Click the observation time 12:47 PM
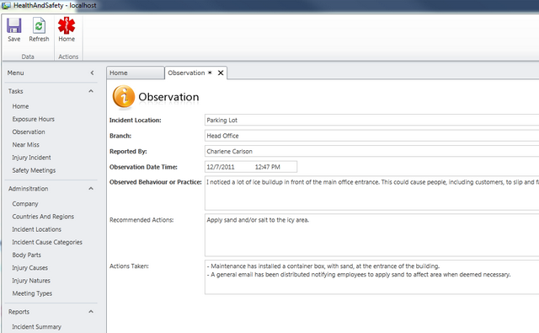 coord(268,167)
